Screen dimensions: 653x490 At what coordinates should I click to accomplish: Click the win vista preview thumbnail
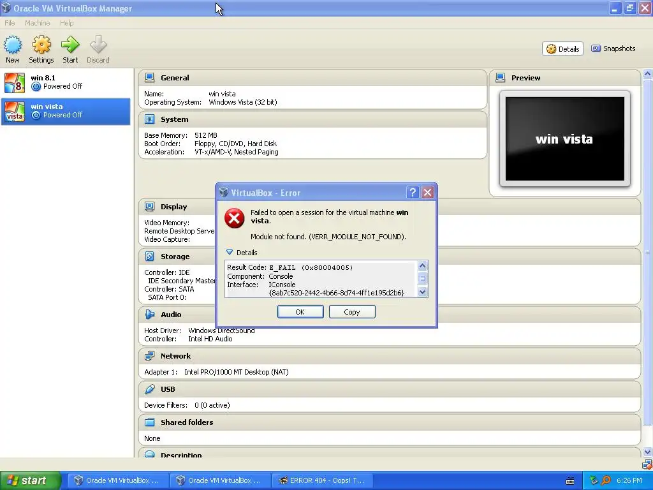565,138
